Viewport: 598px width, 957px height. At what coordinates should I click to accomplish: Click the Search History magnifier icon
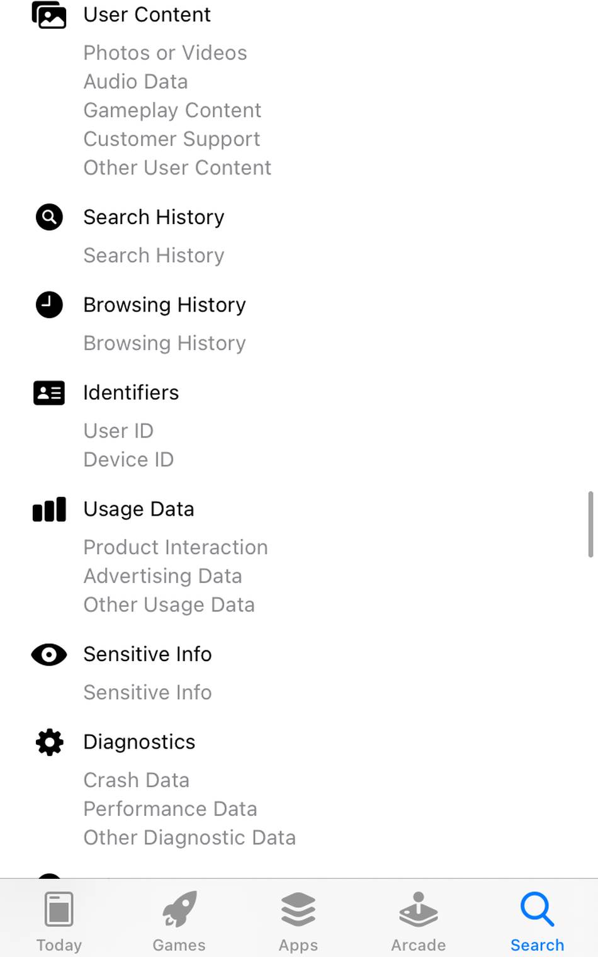tap(49, 217)
